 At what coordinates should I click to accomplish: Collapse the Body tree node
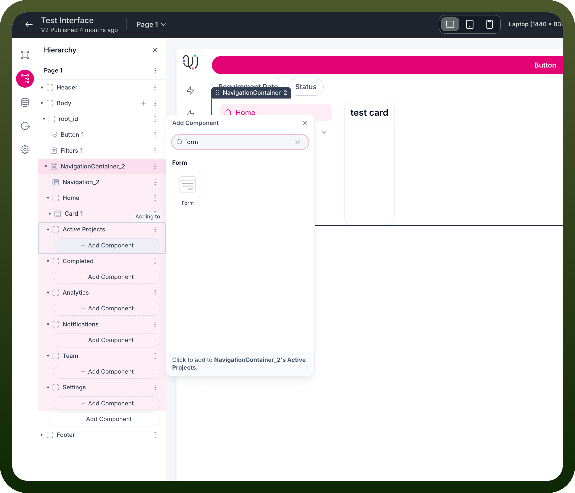pos(42,103)
